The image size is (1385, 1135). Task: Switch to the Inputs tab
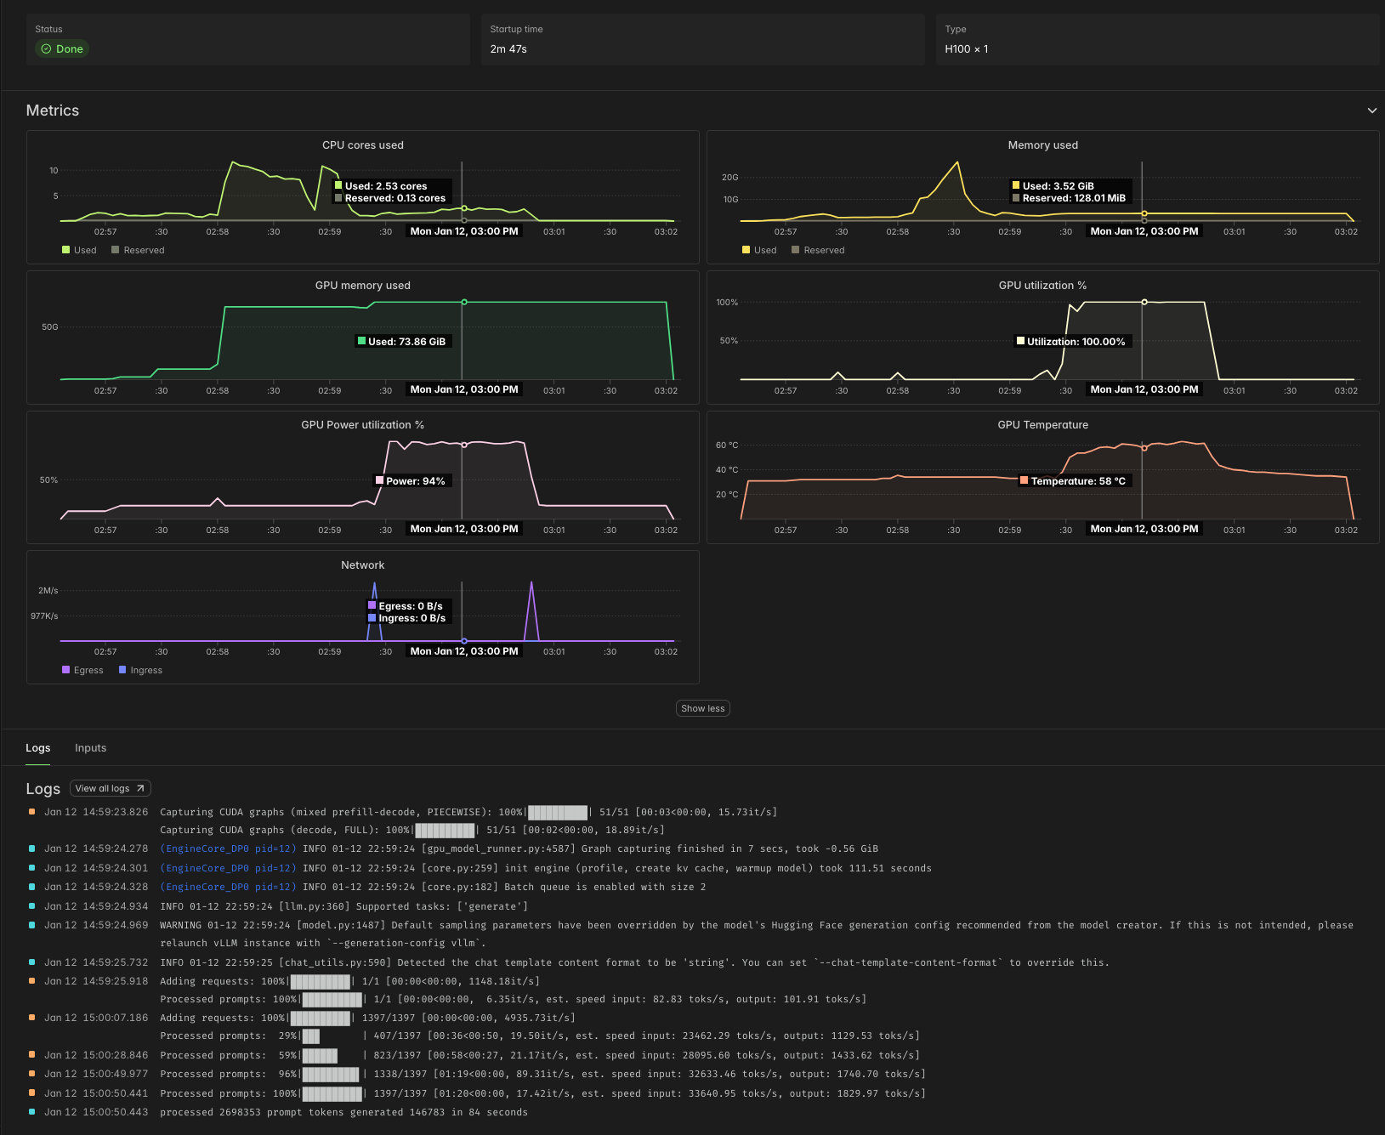(90, 747)
